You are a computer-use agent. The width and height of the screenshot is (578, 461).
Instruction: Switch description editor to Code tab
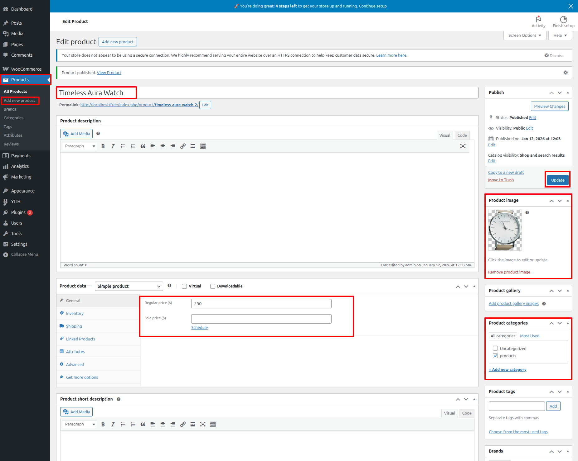tap(462, 135)
